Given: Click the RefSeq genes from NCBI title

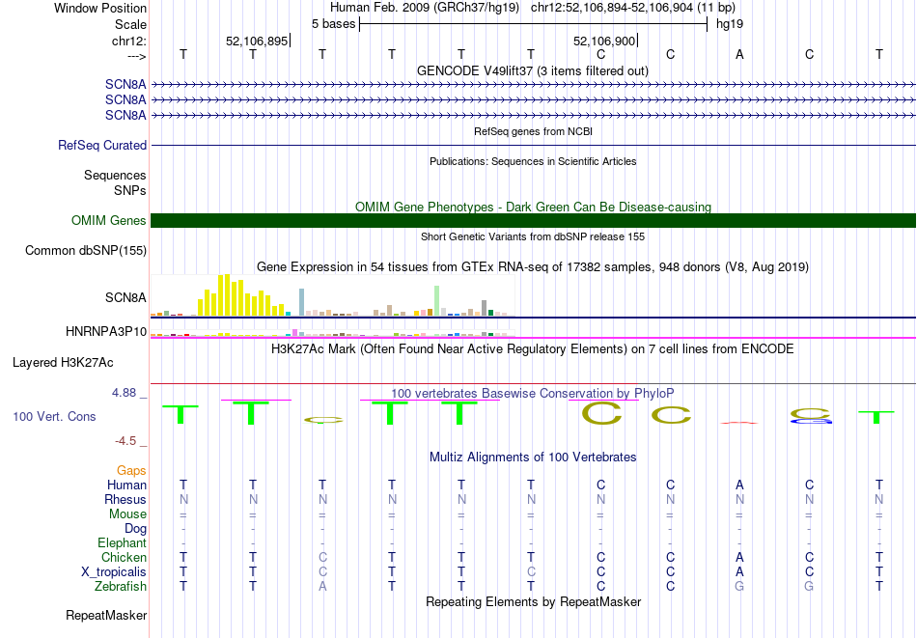Looking at the screenshot, I should (533, 131).
